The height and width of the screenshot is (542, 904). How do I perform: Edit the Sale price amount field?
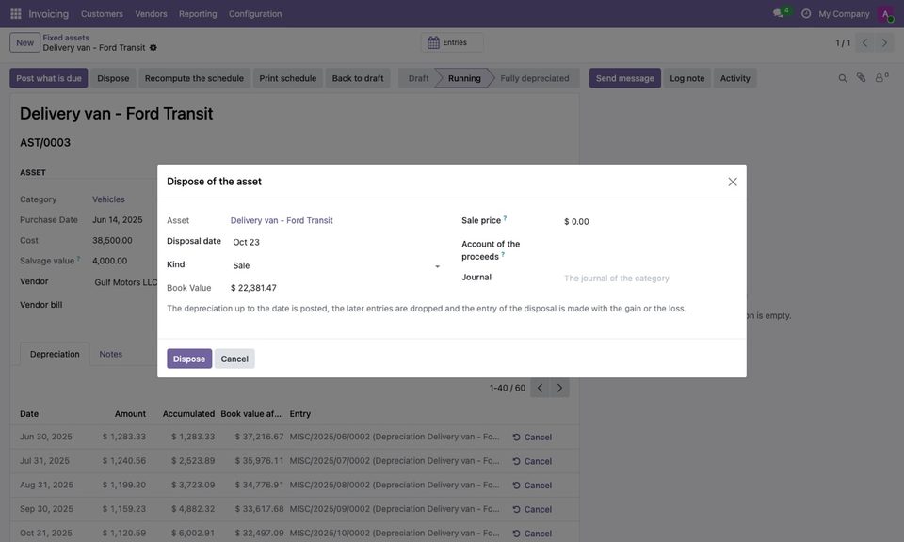pyautogui.click(x=650, y=222)
